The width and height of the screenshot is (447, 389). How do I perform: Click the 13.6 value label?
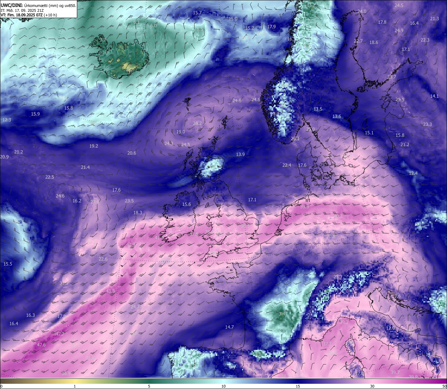337,117
